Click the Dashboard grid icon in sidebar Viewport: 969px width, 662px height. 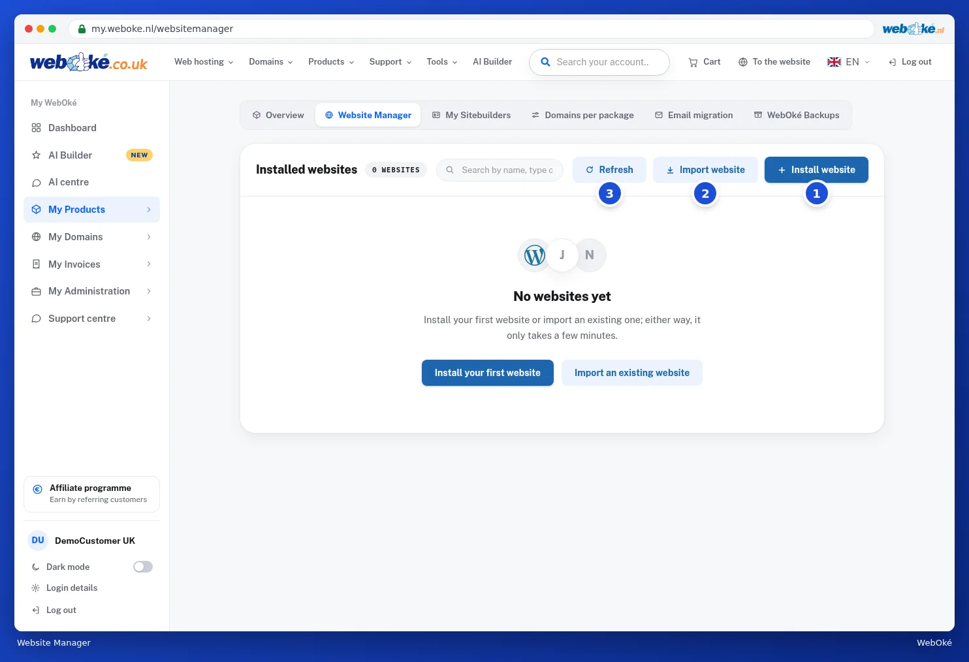tap(36, 128)
